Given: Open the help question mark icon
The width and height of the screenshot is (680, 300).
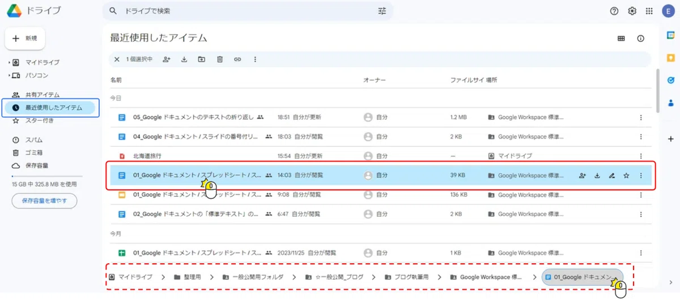Looking at the screenshot, I should (614, 11).
